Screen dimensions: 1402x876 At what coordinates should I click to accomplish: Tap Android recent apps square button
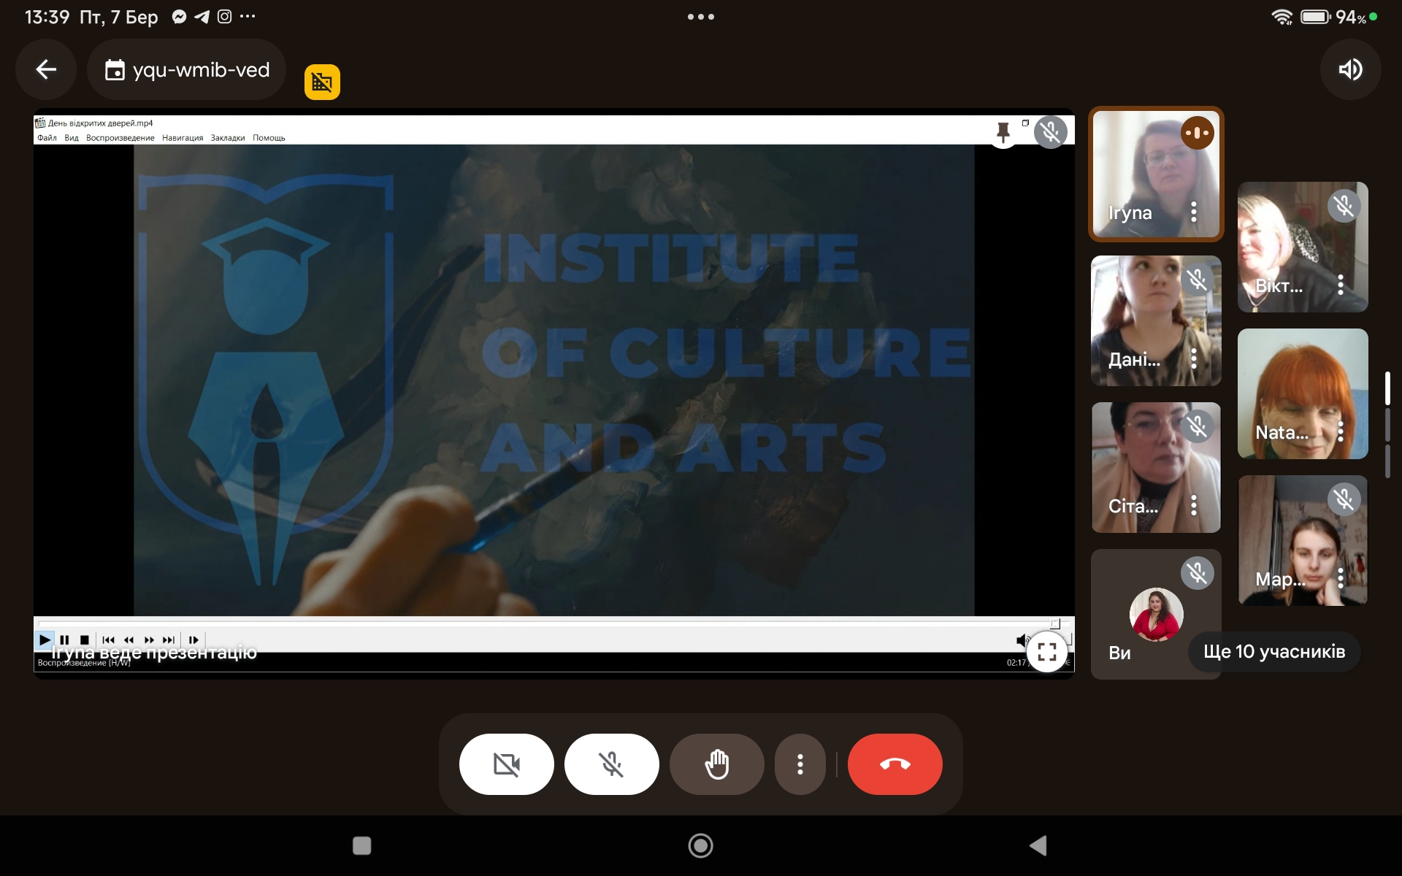tap(362, 845)
